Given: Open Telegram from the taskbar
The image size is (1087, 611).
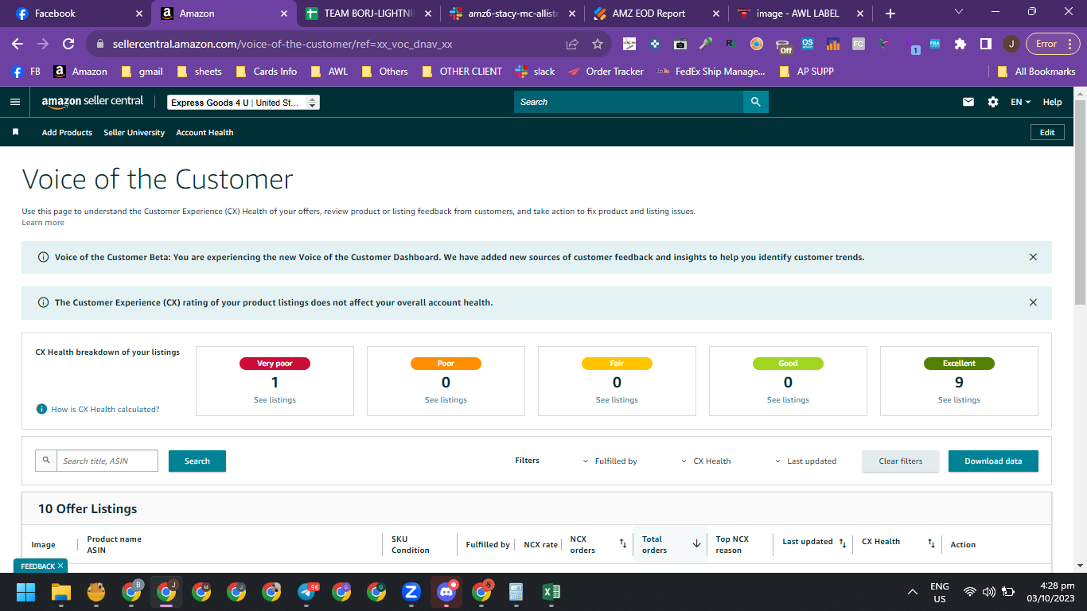Looking at the screenshot, I should [x=308, y=592].
